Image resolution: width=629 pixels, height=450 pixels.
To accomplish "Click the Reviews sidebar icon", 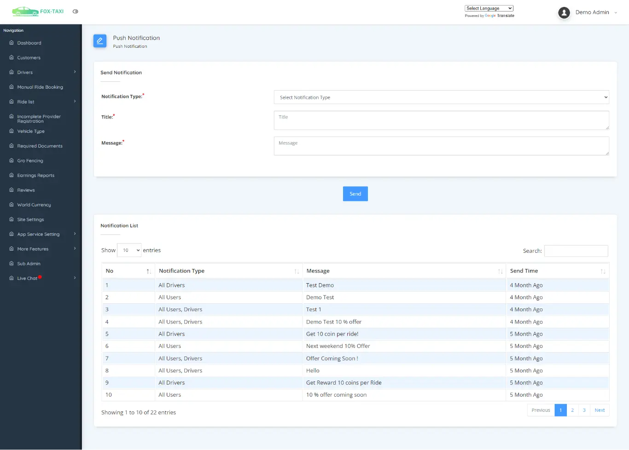I will [x=12, y=190].
